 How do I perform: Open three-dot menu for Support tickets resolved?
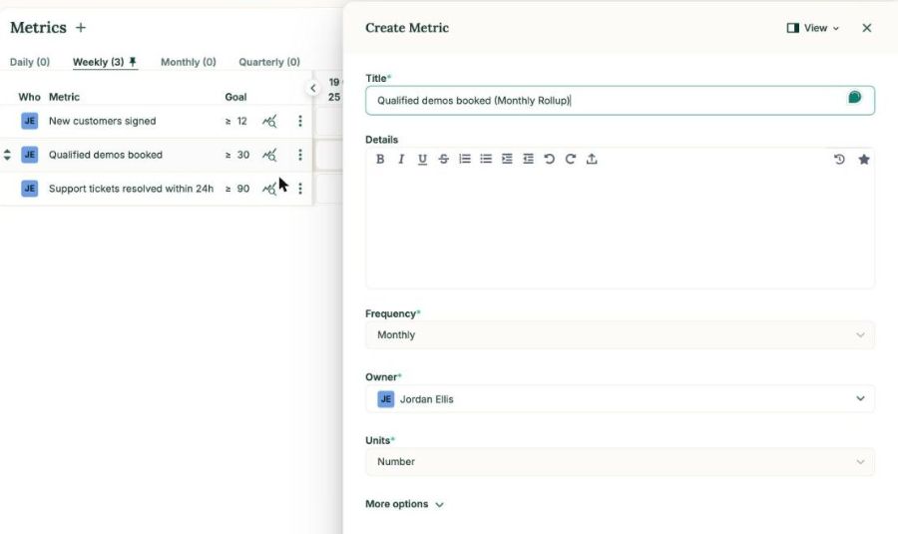pyautogui.click(x=300, y=189)
